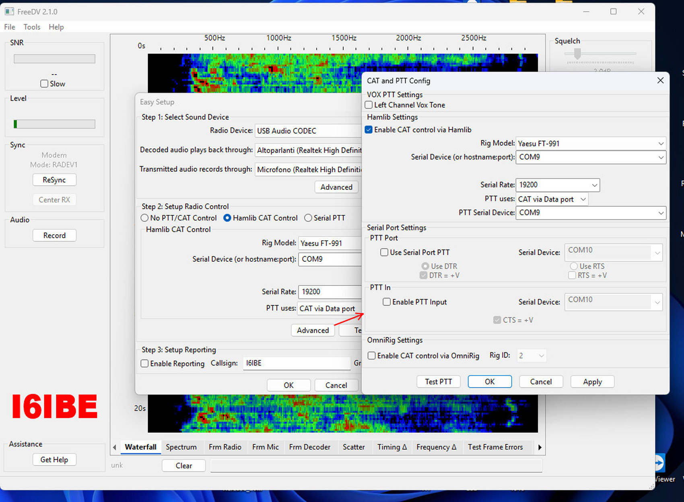Switch to the Scatter tab
684x502 pixels.
point(353,447)
